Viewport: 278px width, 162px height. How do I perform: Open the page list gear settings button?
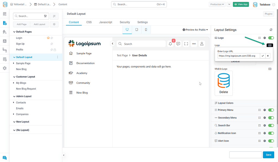[54, 24]
